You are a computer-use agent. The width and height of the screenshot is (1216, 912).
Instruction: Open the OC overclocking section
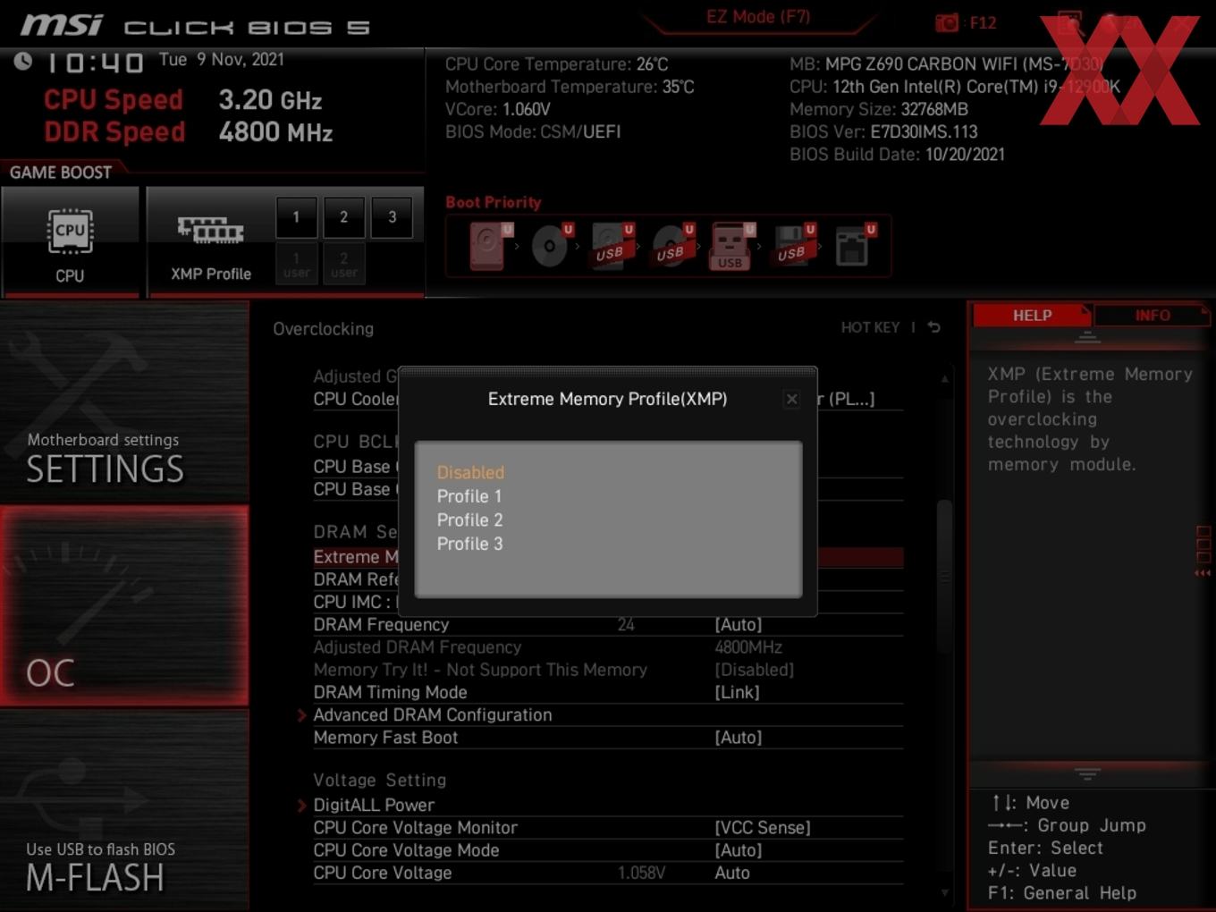click(124, 605)
